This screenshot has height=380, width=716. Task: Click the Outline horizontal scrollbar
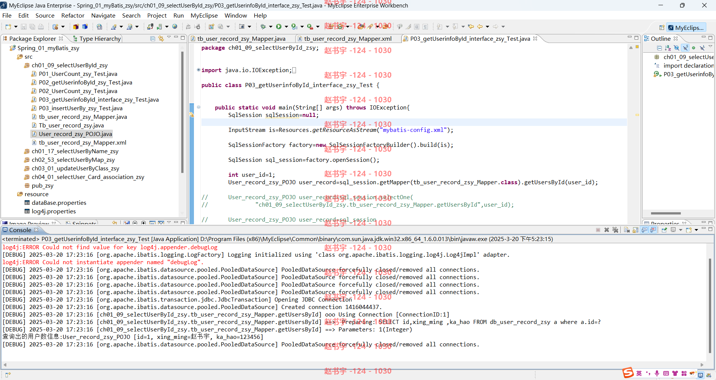pyautogui.click(x=666, y=213)
